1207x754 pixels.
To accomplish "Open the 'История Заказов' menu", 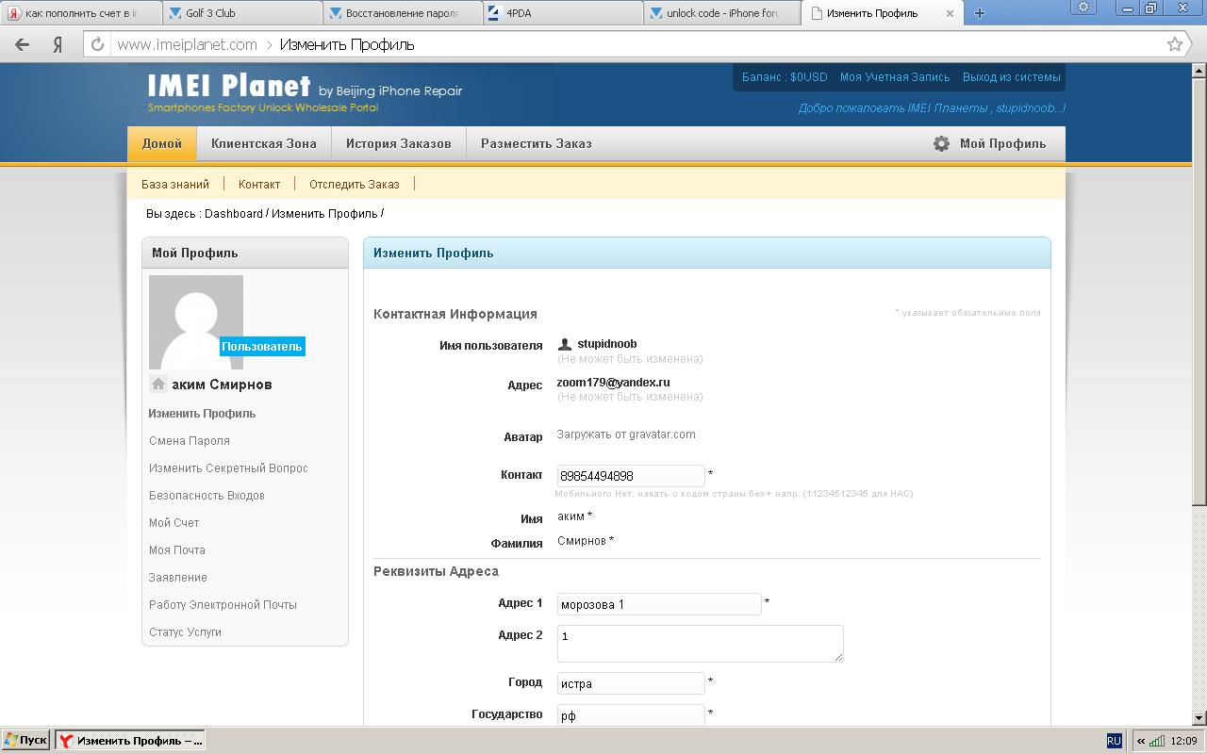I will coord(399,143).
